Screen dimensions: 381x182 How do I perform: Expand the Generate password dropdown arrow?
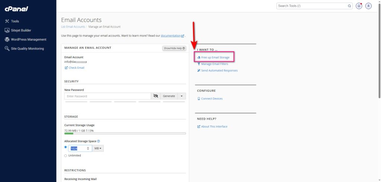[x=182, y=96]
